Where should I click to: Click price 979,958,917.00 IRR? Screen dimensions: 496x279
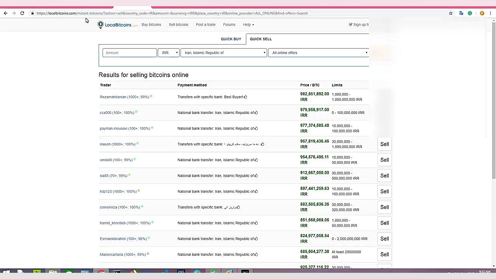tap(315, 113)
